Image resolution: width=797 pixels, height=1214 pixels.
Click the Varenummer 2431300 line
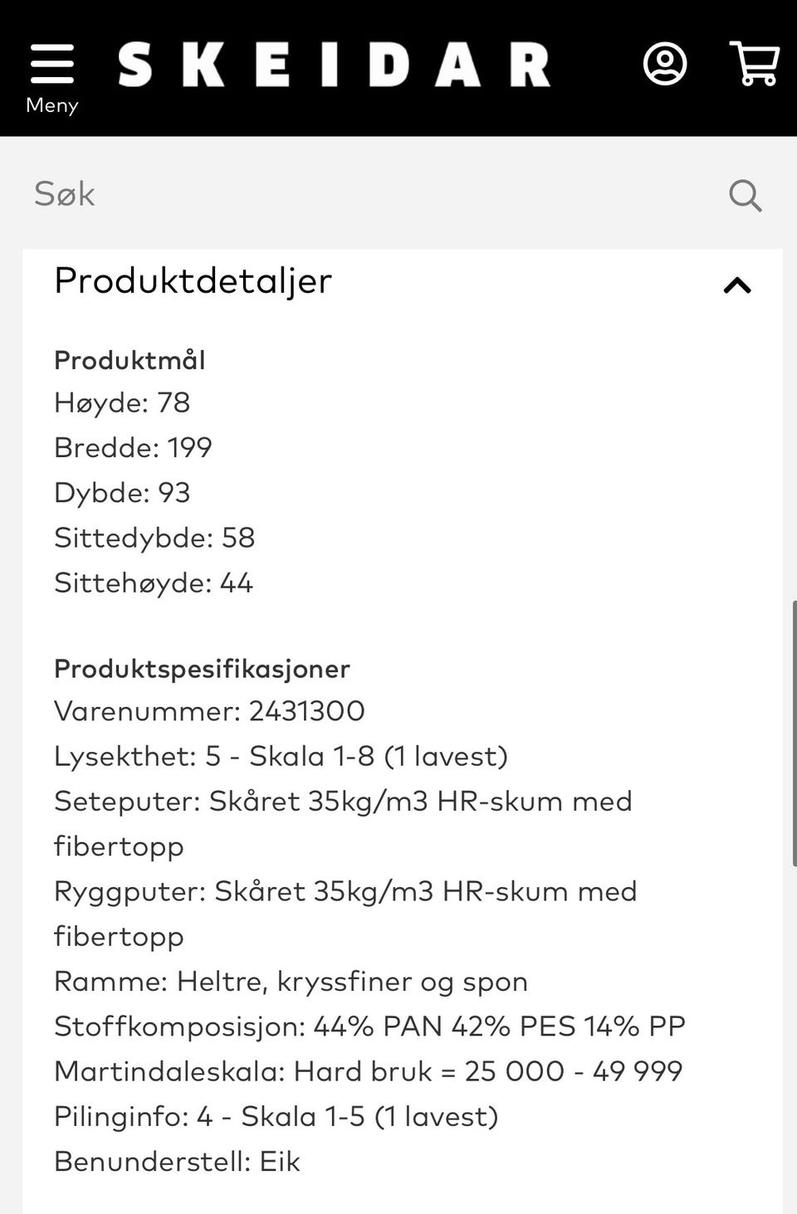(209, 711)
